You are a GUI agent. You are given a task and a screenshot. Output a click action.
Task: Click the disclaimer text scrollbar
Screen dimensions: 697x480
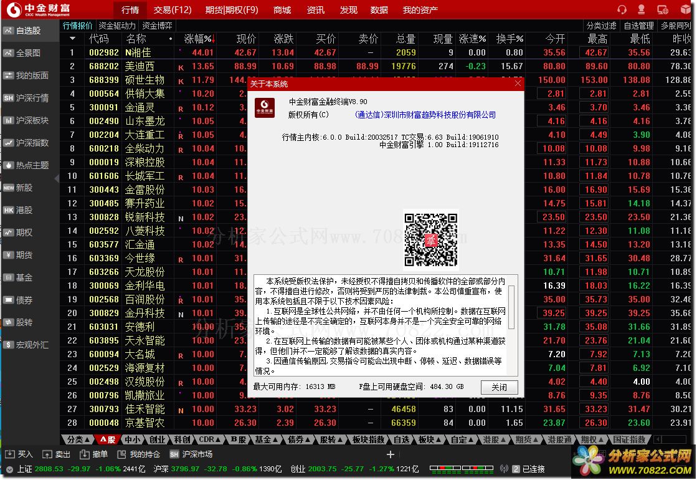coord(511,307)
